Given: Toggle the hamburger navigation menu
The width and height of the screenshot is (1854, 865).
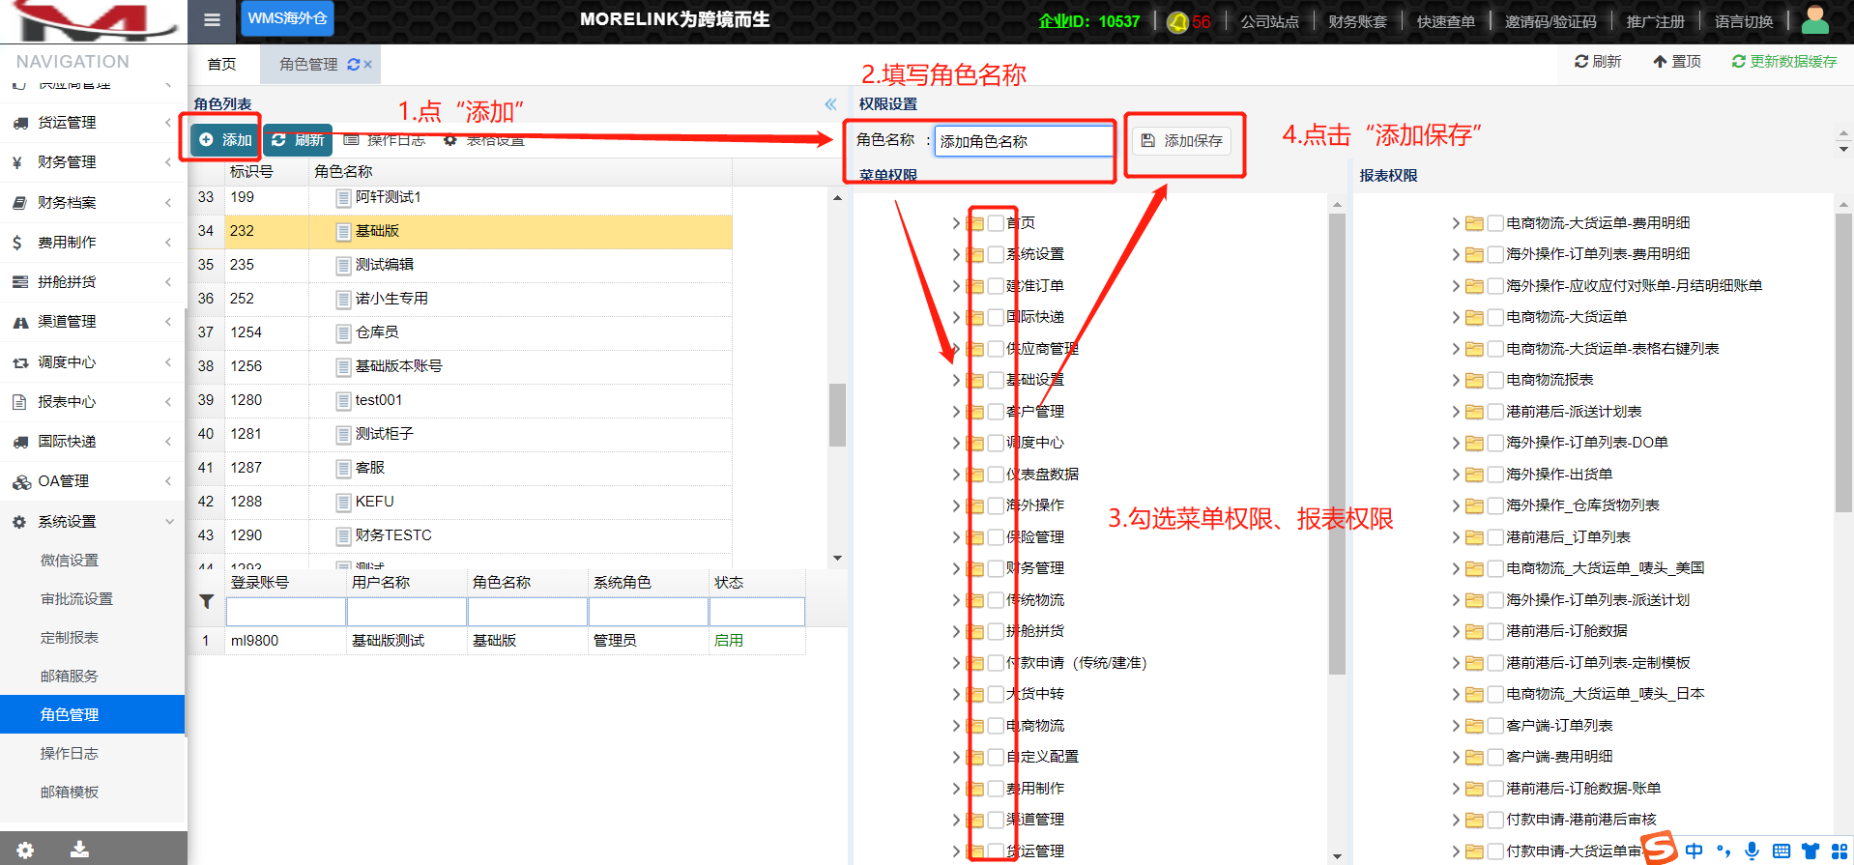Looking at the screenshot, I should (x=213, y=20).
